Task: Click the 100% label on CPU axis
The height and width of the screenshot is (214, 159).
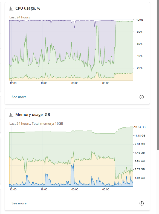Action: 140,20
